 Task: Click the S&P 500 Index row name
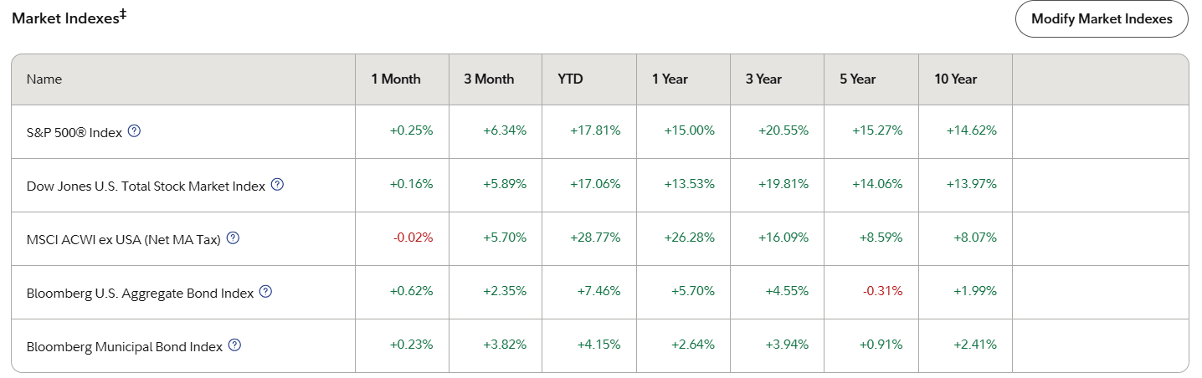coord(74,132)
